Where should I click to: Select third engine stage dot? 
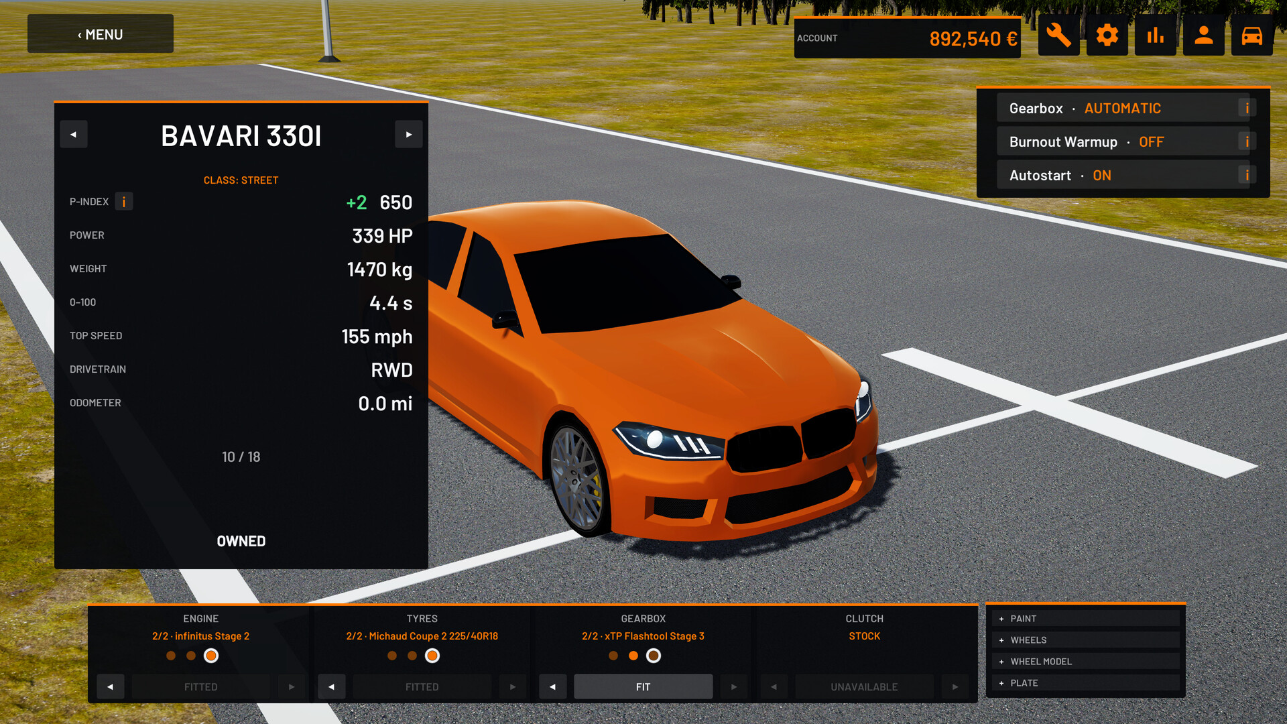coord(211,656)
